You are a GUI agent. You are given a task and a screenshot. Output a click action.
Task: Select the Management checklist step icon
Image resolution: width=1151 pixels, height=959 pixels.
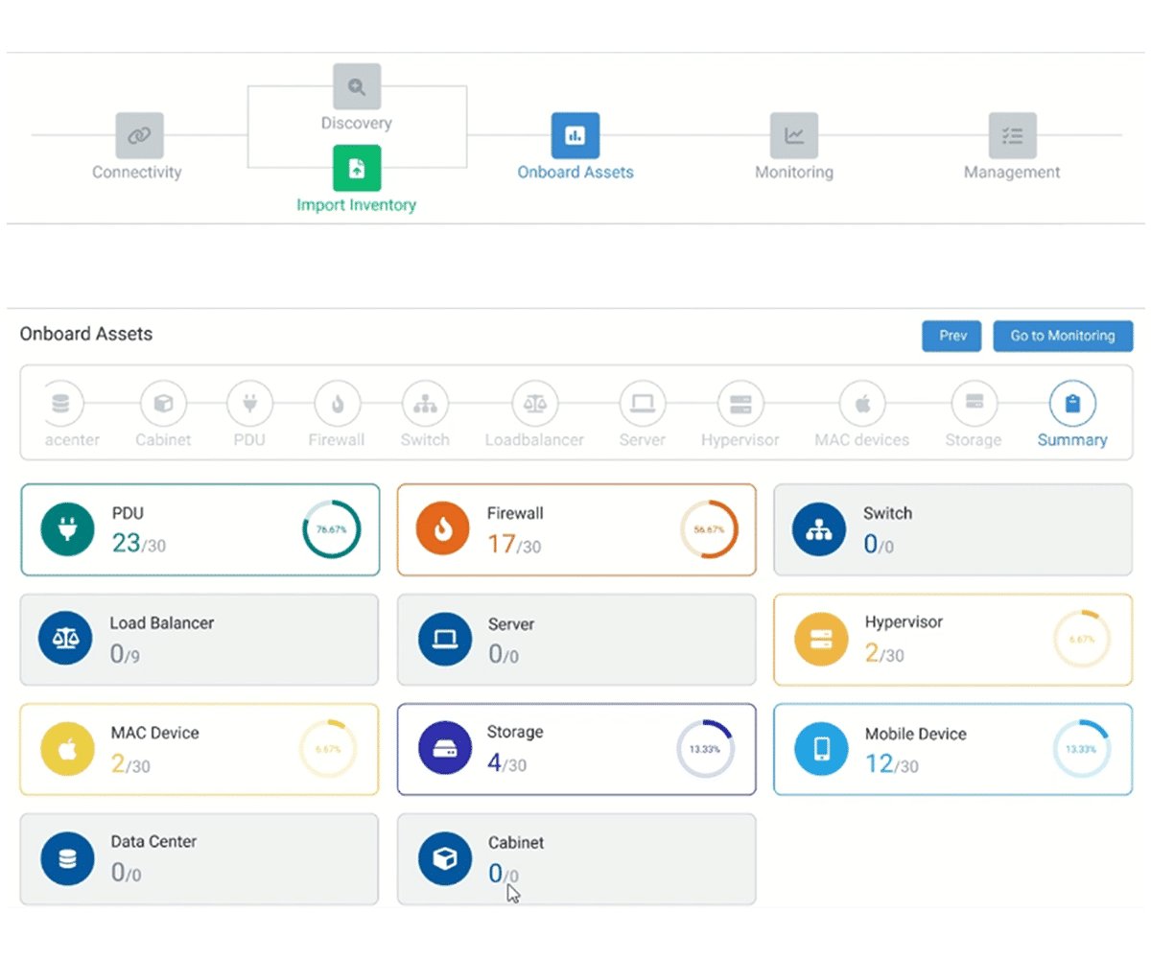(x=1012, y=136)
